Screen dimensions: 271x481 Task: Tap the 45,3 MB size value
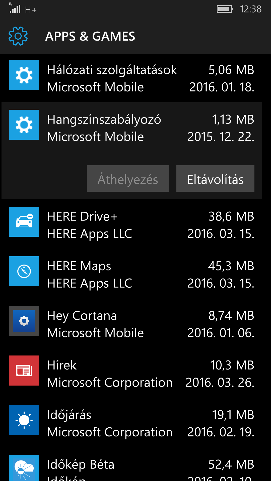(x=231, y=266)
